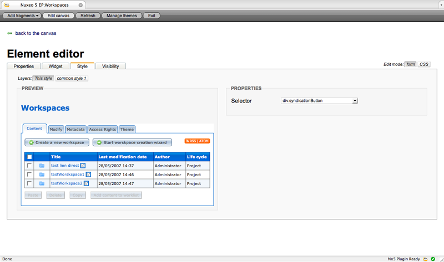
Task: Open the test lien direct link
Action: tap(65, 166)
